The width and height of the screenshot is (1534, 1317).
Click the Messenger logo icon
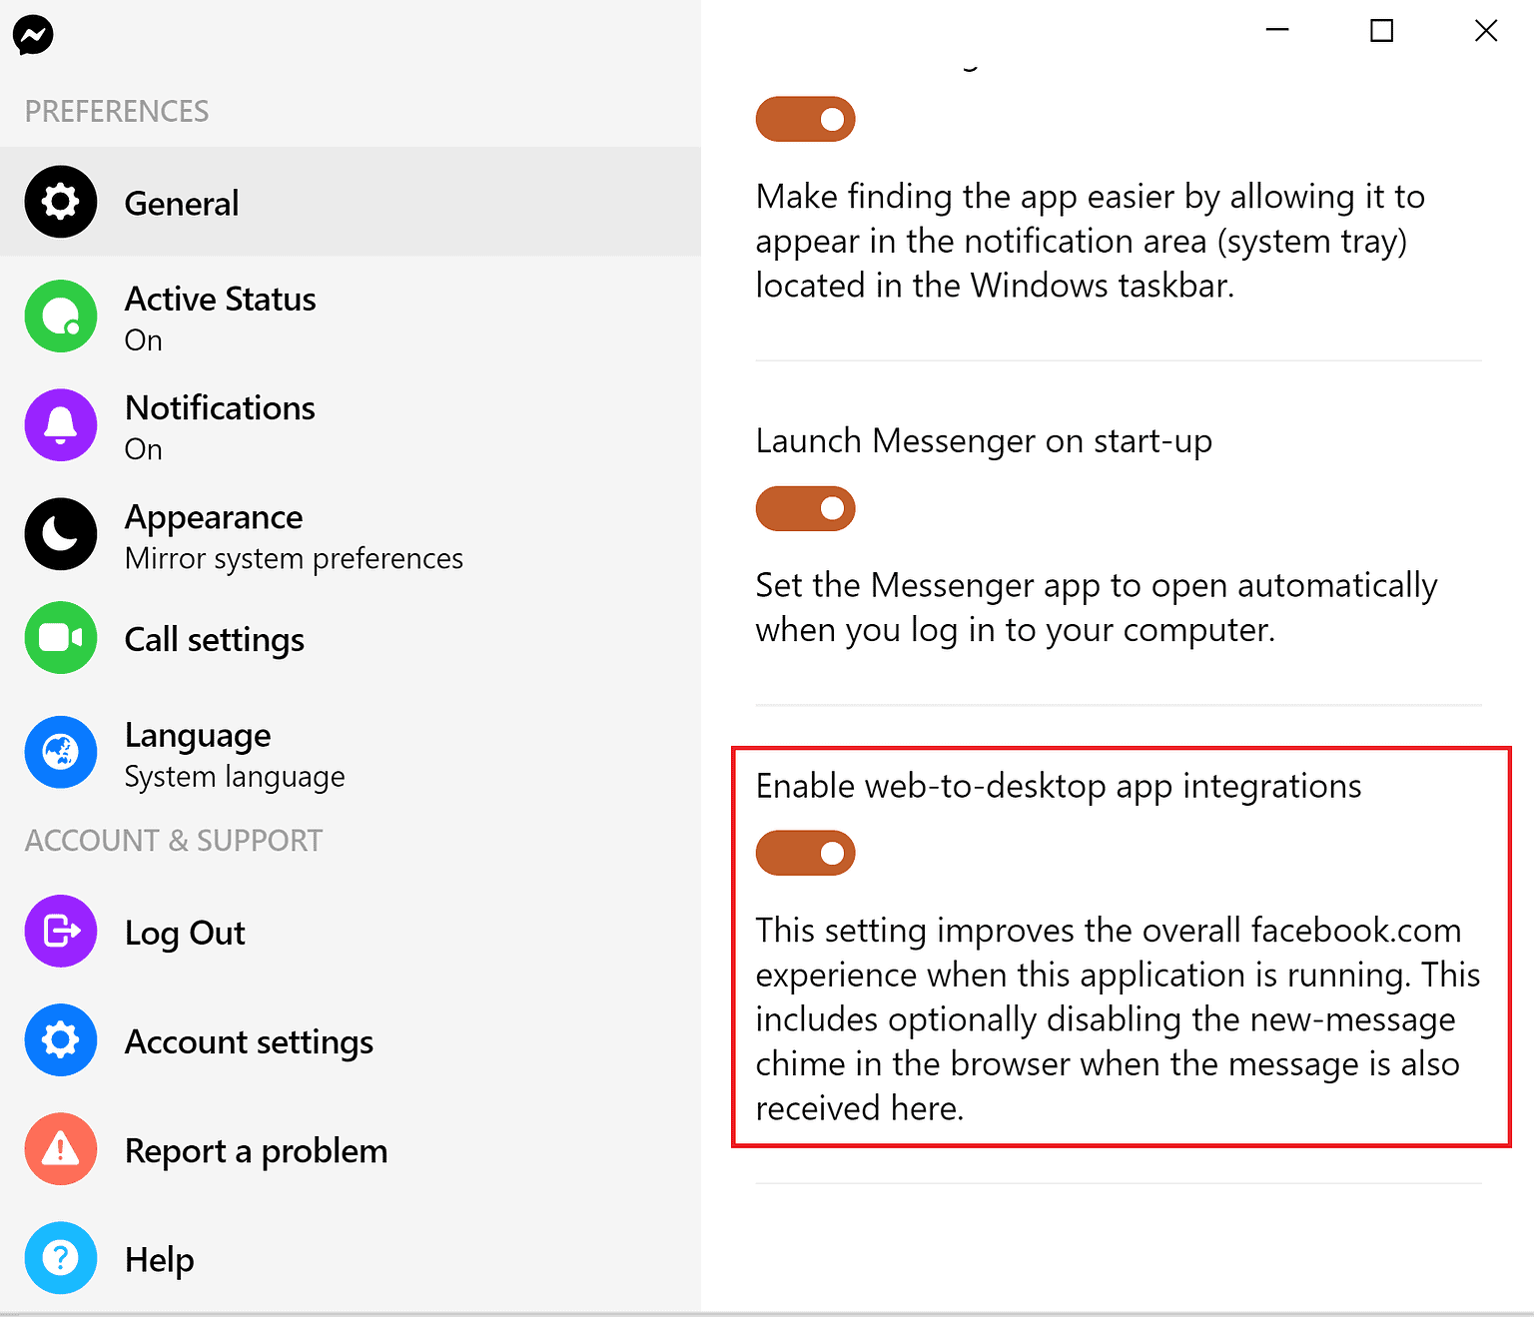[33, 35]
